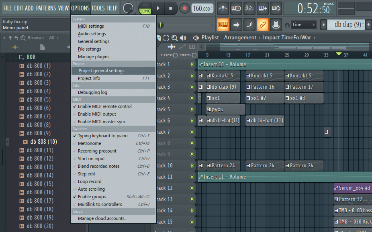Toggle the Z-CROSS checkbox

(175, 55)
